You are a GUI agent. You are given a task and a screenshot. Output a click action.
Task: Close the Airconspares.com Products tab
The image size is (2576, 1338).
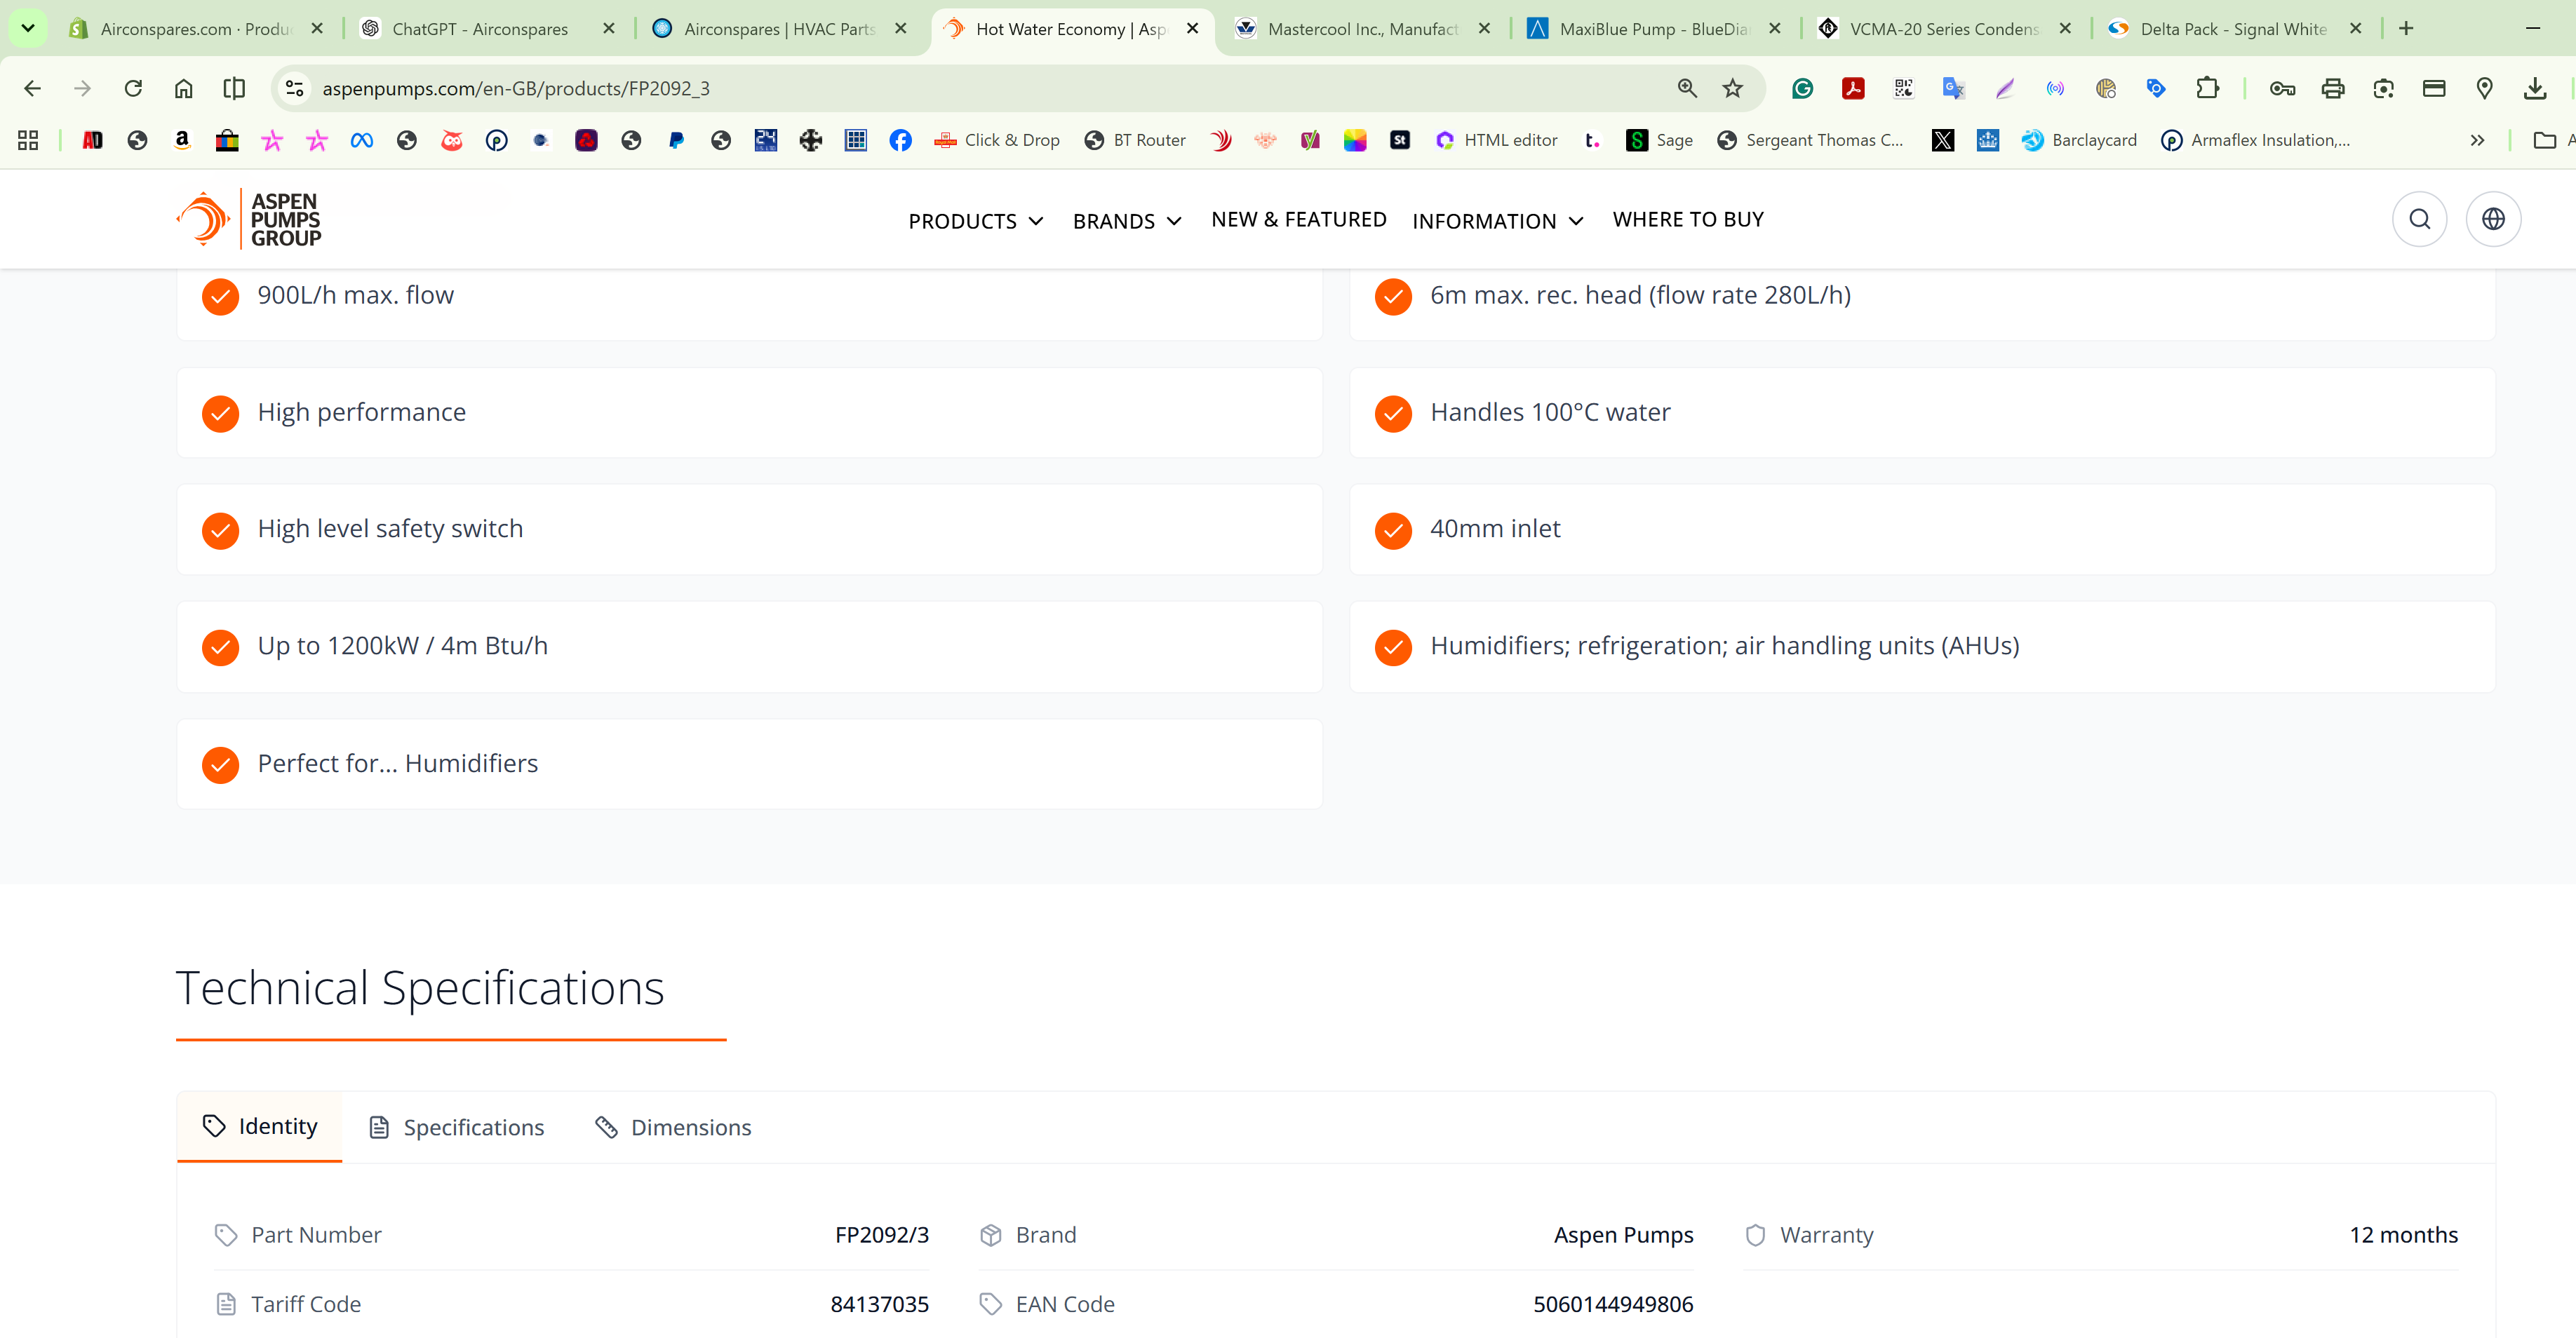coord(317,29)
